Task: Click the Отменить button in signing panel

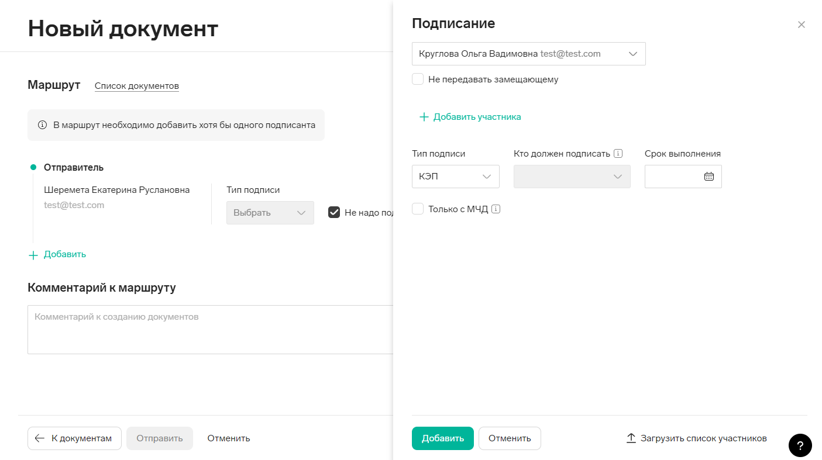Action: point(510,438)
